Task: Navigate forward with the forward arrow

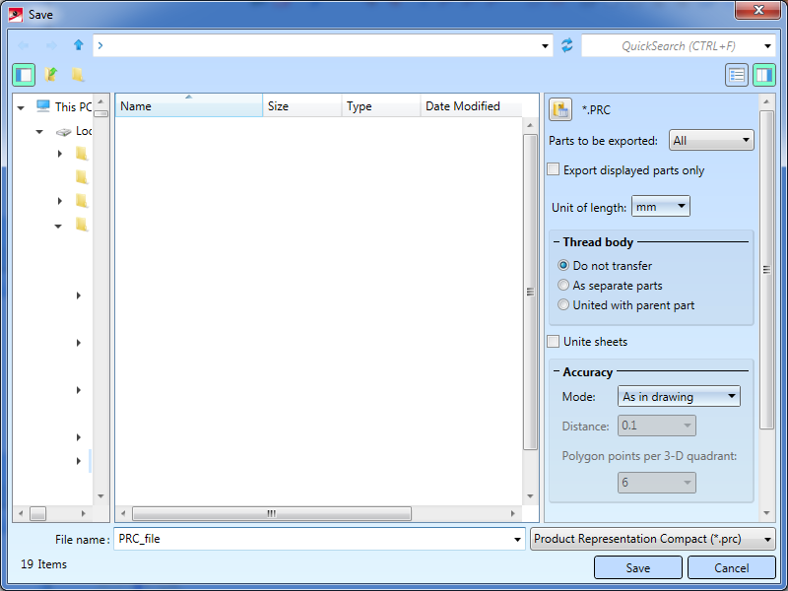Action: click(51, 45)
